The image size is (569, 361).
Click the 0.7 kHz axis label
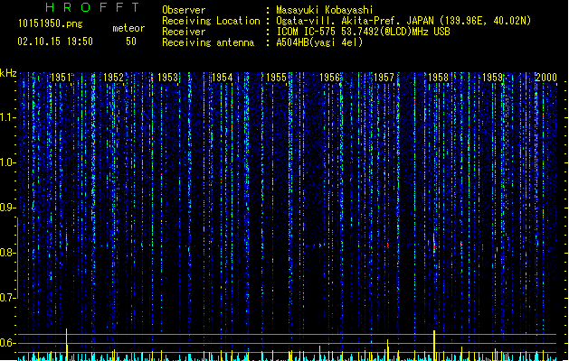(7, 298)
